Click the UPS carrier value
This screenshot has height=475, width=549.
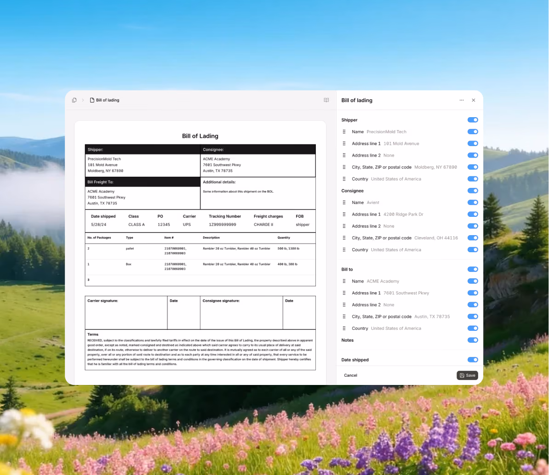coord(187,225)
